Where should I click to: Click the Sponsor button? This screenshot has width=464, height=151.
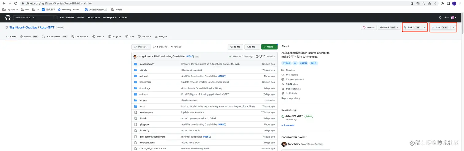(x=369, y=28)
